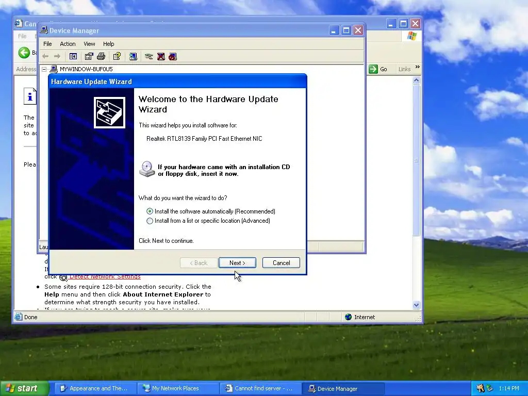This screenshot has height=396, width=528.
Task: Switch to Appearance and Themes taskbar window
Action: coord(95,388)
